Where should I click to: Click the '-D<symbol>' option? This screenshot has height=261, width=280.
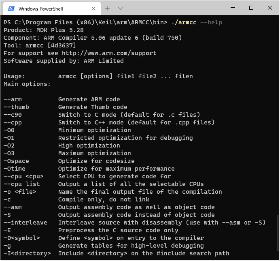pos(22,238)
